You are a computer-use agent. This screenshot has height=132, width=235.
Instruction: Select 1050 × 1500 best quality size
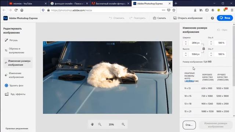pyautogui.click(x=223, y=88)
